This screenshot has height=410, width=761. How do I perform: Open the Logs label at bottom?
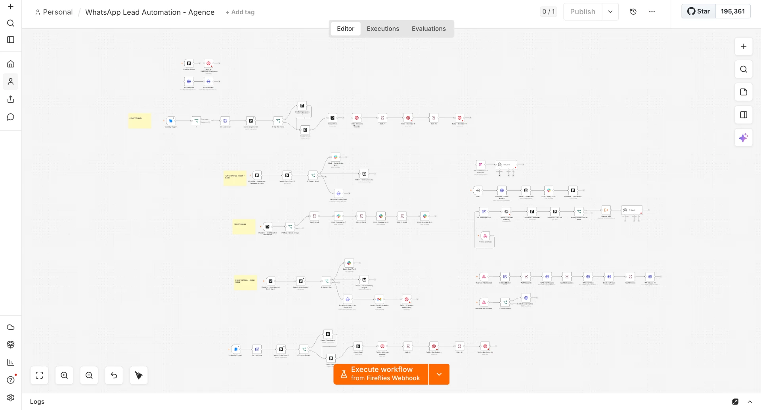37,402
